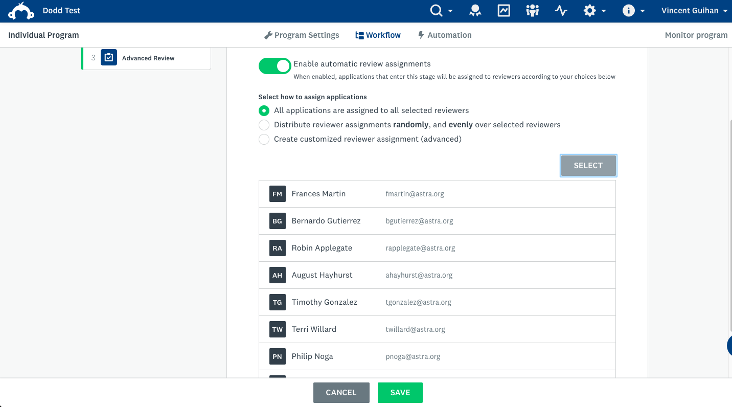Click the name Bernardo Gutierrez
The height and width of the screenshot is (407, 732).
click(326, 221)
